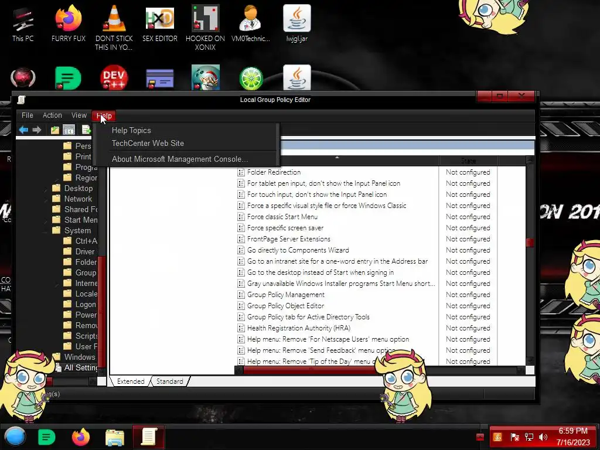The height and width of the screenshot is (450, 600).
Task: Click the Group Policy Editor taskbar button
Action: pyautogui.click(x=148, y=437)
